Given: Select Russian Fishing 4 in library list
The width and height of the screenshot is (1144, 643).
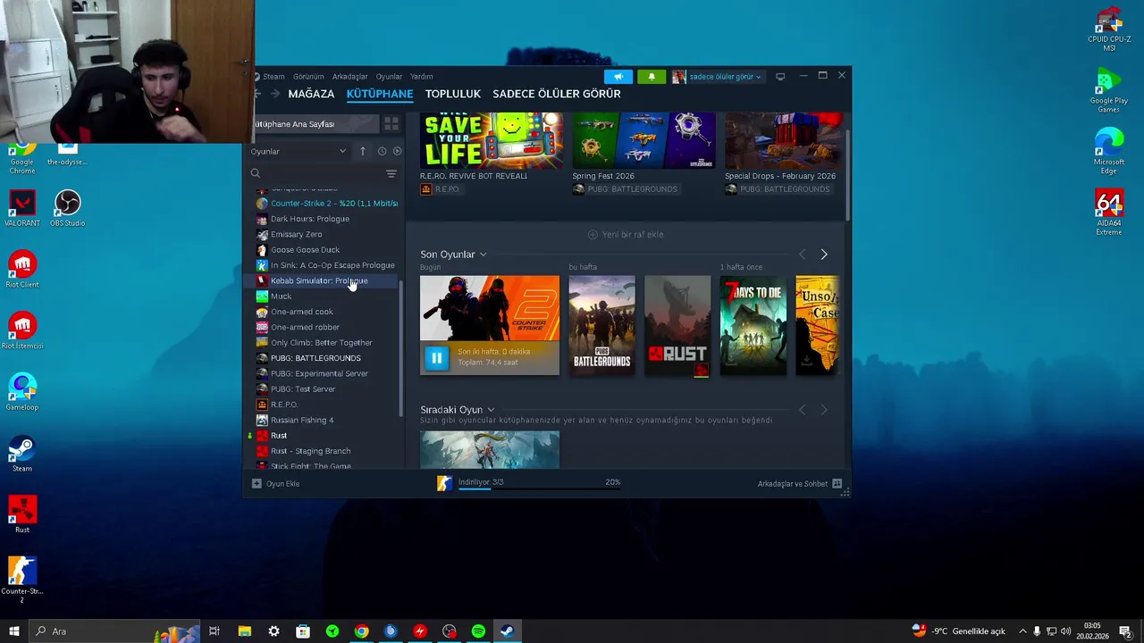Looking at the screenshot, I should tap(302, 420).
